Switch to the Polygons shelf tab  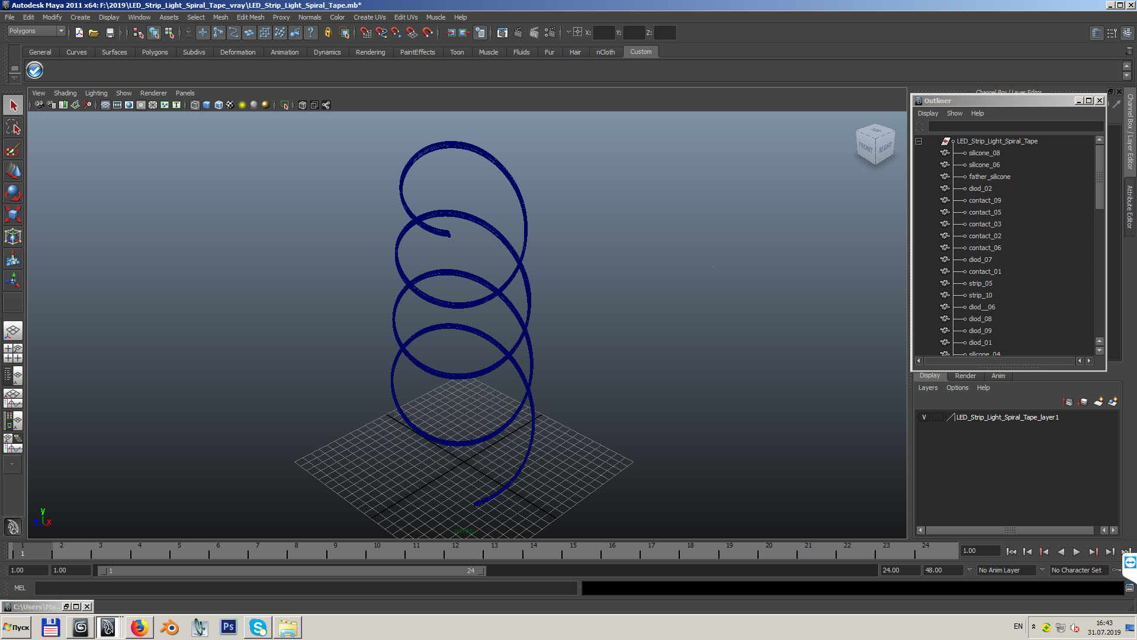point(155,52)
